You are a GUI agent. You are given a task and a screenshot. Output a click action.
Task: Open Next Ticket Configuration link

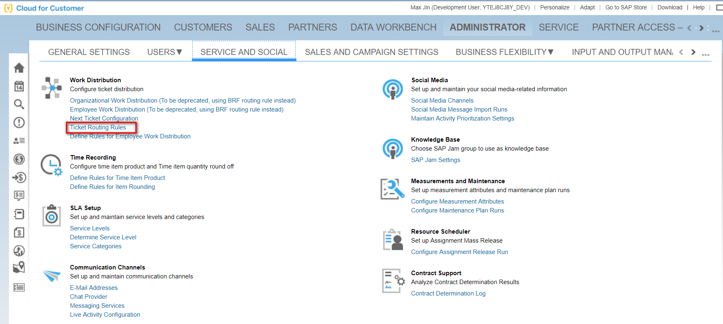point(104,118)
